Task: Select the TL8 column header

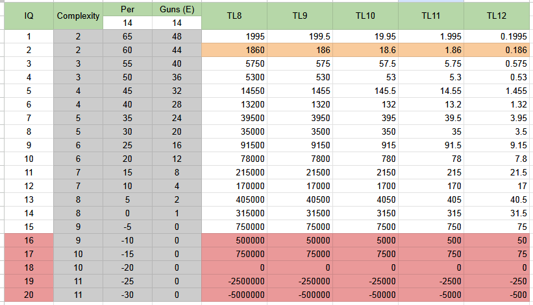Action: (234, 16)
